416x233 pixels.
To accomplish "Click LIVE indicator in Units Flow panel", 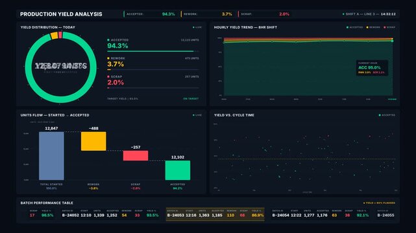I will coord(197,115).
